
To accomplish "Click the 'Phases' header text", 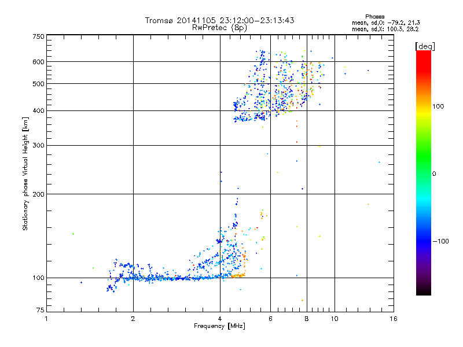I will point(374,17).
